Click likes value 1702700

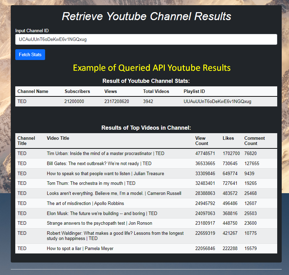[231, 153]
